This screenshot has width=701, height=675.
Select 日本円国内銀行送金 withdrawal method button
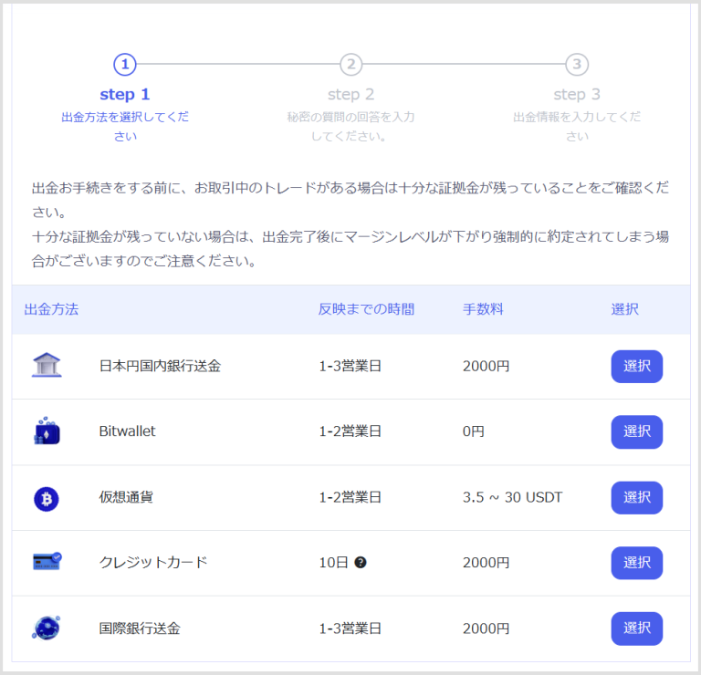click(x=636, y=366)
